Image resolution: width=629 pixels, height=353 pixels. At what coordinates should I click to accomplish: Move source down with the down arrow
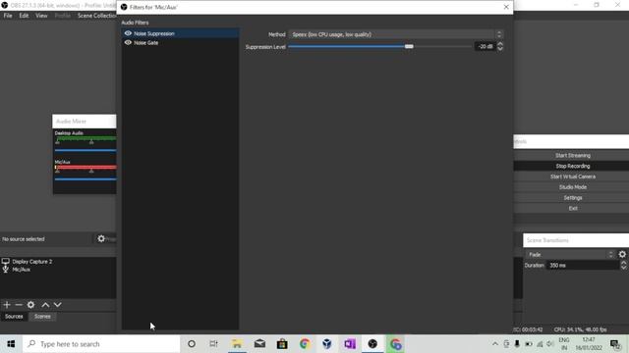pyautogui.click(x=57, y=305)
